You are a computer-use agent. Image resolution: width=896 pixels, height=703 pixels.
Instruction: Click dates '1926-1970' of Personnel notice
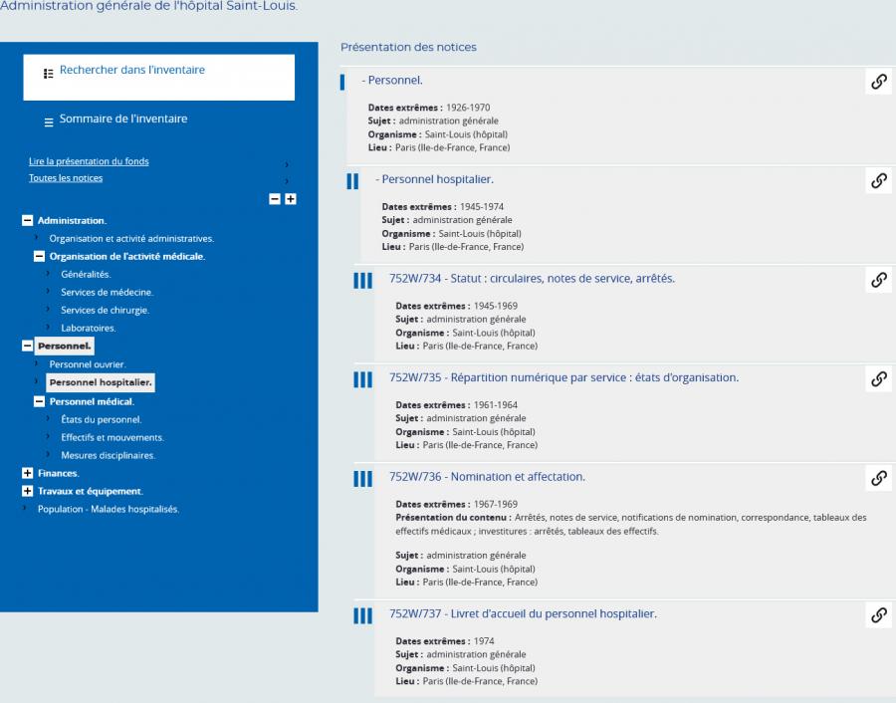(x=468, y=108)
